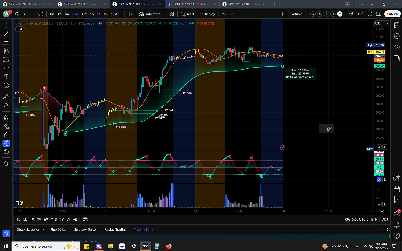The width and height of the screenshot is (402, 251).
Task: Switch to the 5m timeframe
Action: coord(67,14)
